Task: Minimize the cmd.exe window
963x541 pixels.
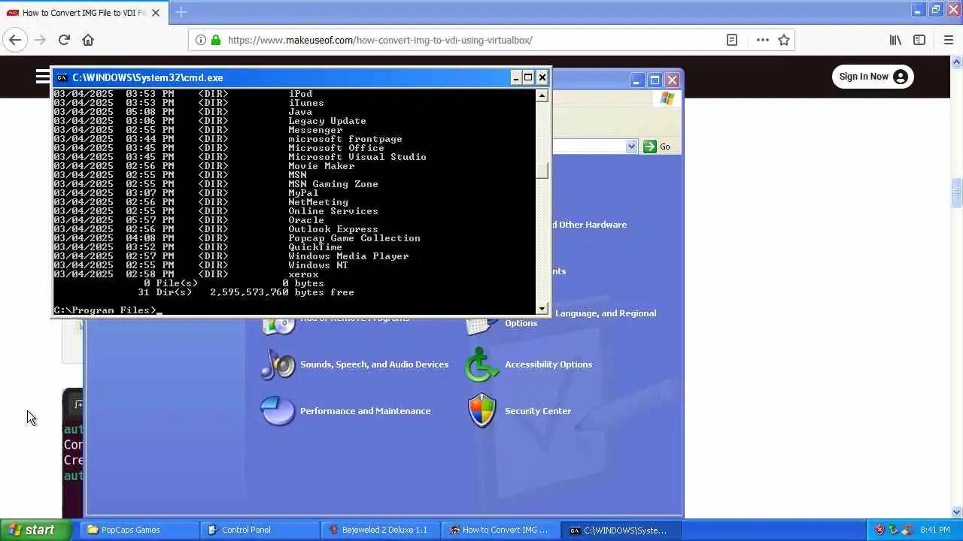Action: [516, 77]
